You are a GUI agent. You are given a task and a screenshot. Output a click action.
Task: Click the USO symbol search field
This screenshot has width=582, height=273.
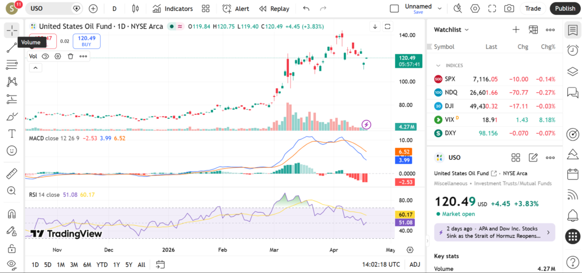click(x=51, y=9)
